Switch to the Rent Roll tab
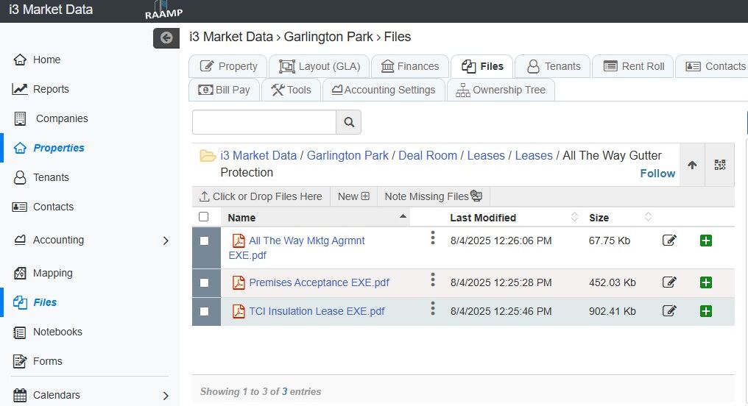 [x=634, y=66]
